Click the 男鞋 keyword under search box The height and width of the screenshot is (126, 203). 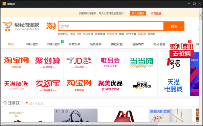(121, 34)
